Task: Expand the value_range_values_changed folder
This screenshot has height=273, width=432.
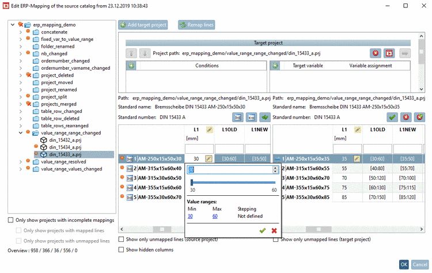Action: point(21,169)
